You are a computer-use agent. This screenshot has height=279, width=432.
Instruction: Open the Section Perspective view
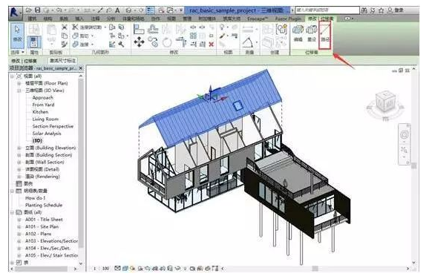point(53,126)
